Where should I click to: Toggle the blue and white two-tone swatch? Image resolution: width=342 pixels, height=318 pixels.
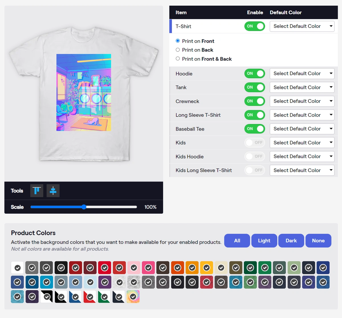point(75,297)
